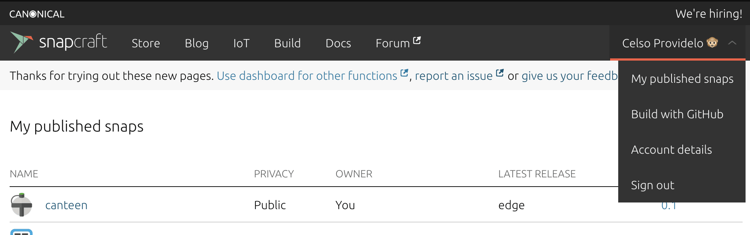Screen dimensions: 750x235
Task: Open the Docs navigation item
Action: [338, 43]
